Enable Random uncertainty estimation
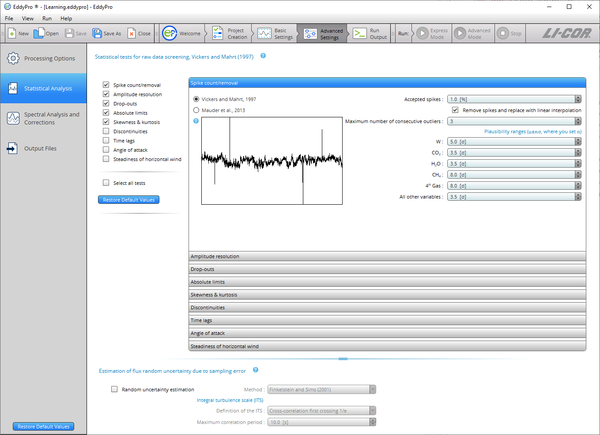 [114, 389]
